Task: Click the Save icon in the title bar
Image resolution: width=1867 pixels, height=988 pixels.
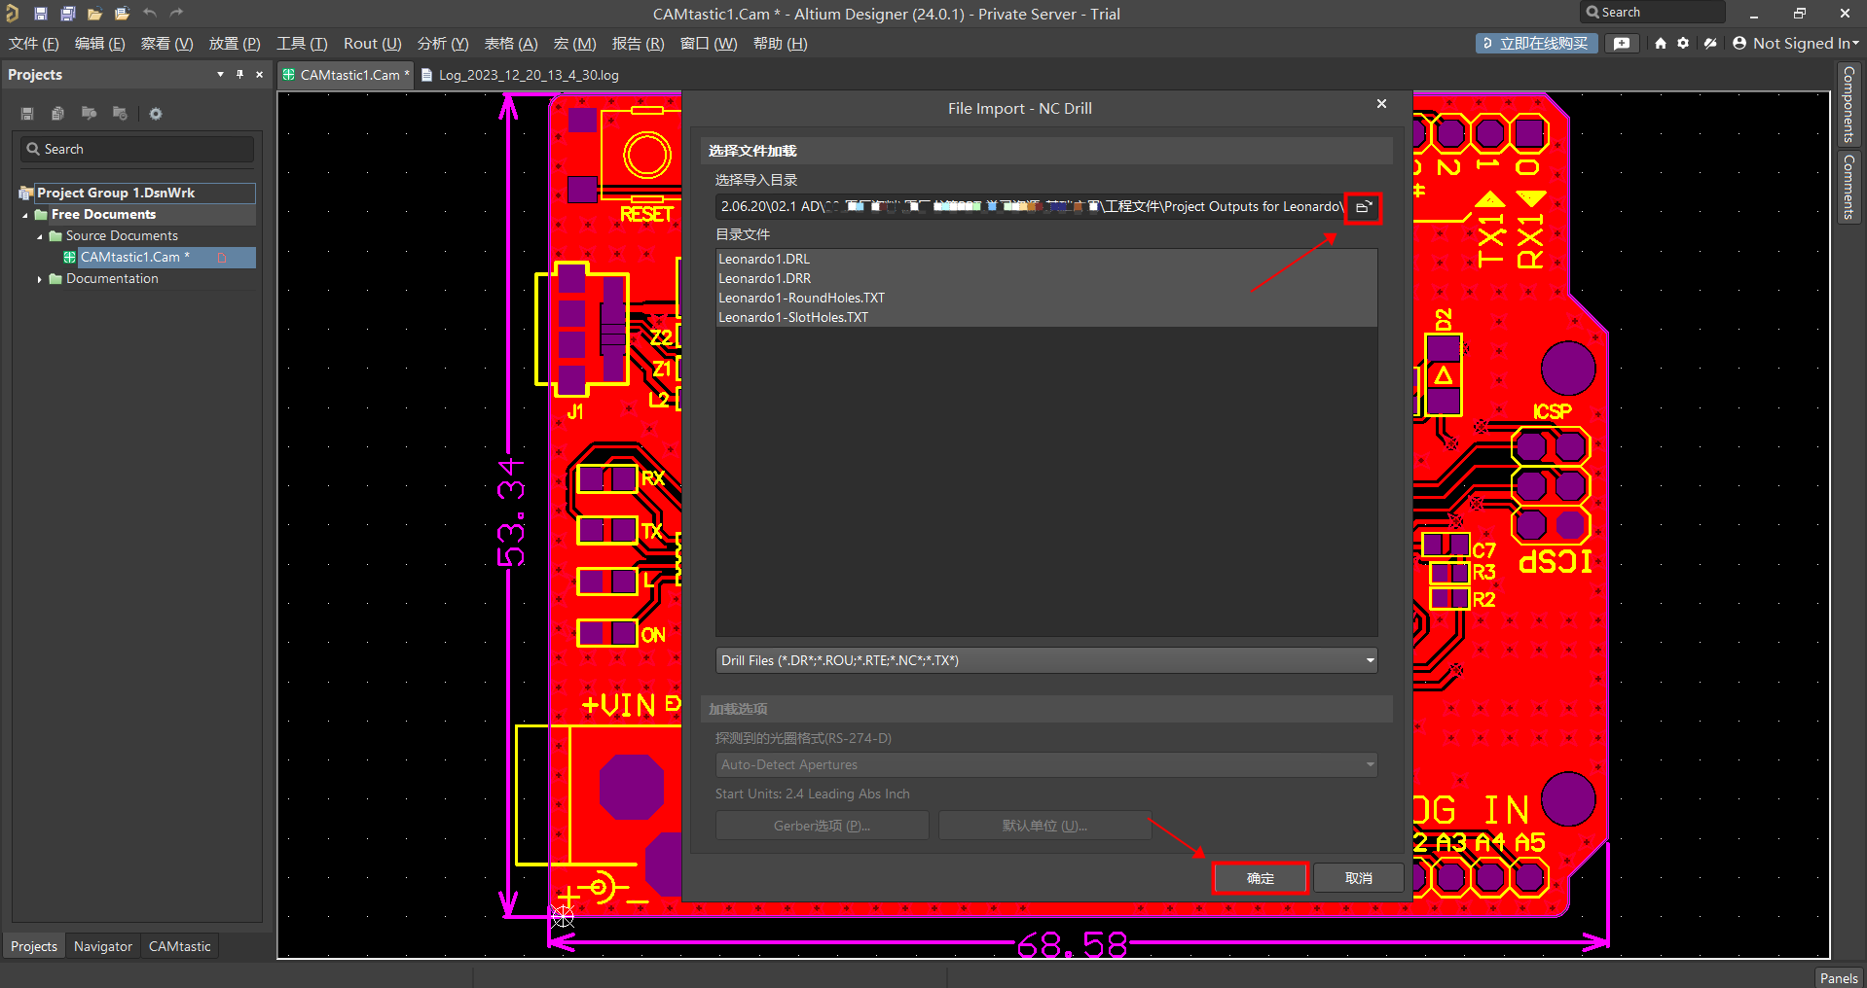Action: tap(41, 14)
